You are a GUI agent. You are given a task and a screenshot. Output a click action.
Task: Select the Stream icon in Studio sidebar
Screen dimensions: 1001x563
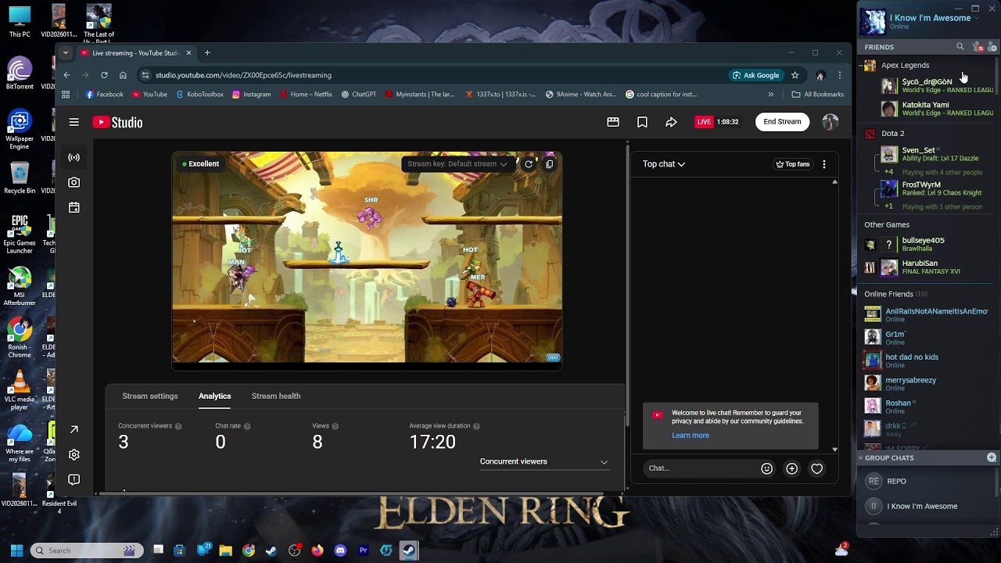coord(74,157)
